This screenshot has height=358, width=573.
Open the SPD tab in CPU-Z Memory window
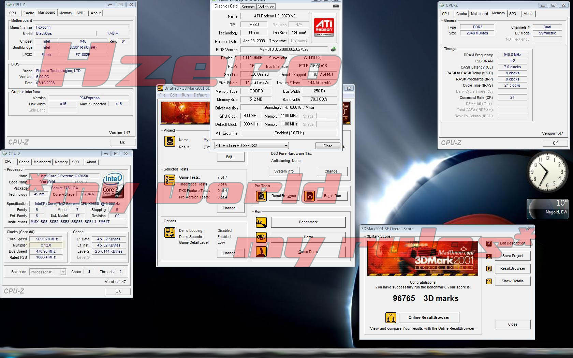coord(513,14)
